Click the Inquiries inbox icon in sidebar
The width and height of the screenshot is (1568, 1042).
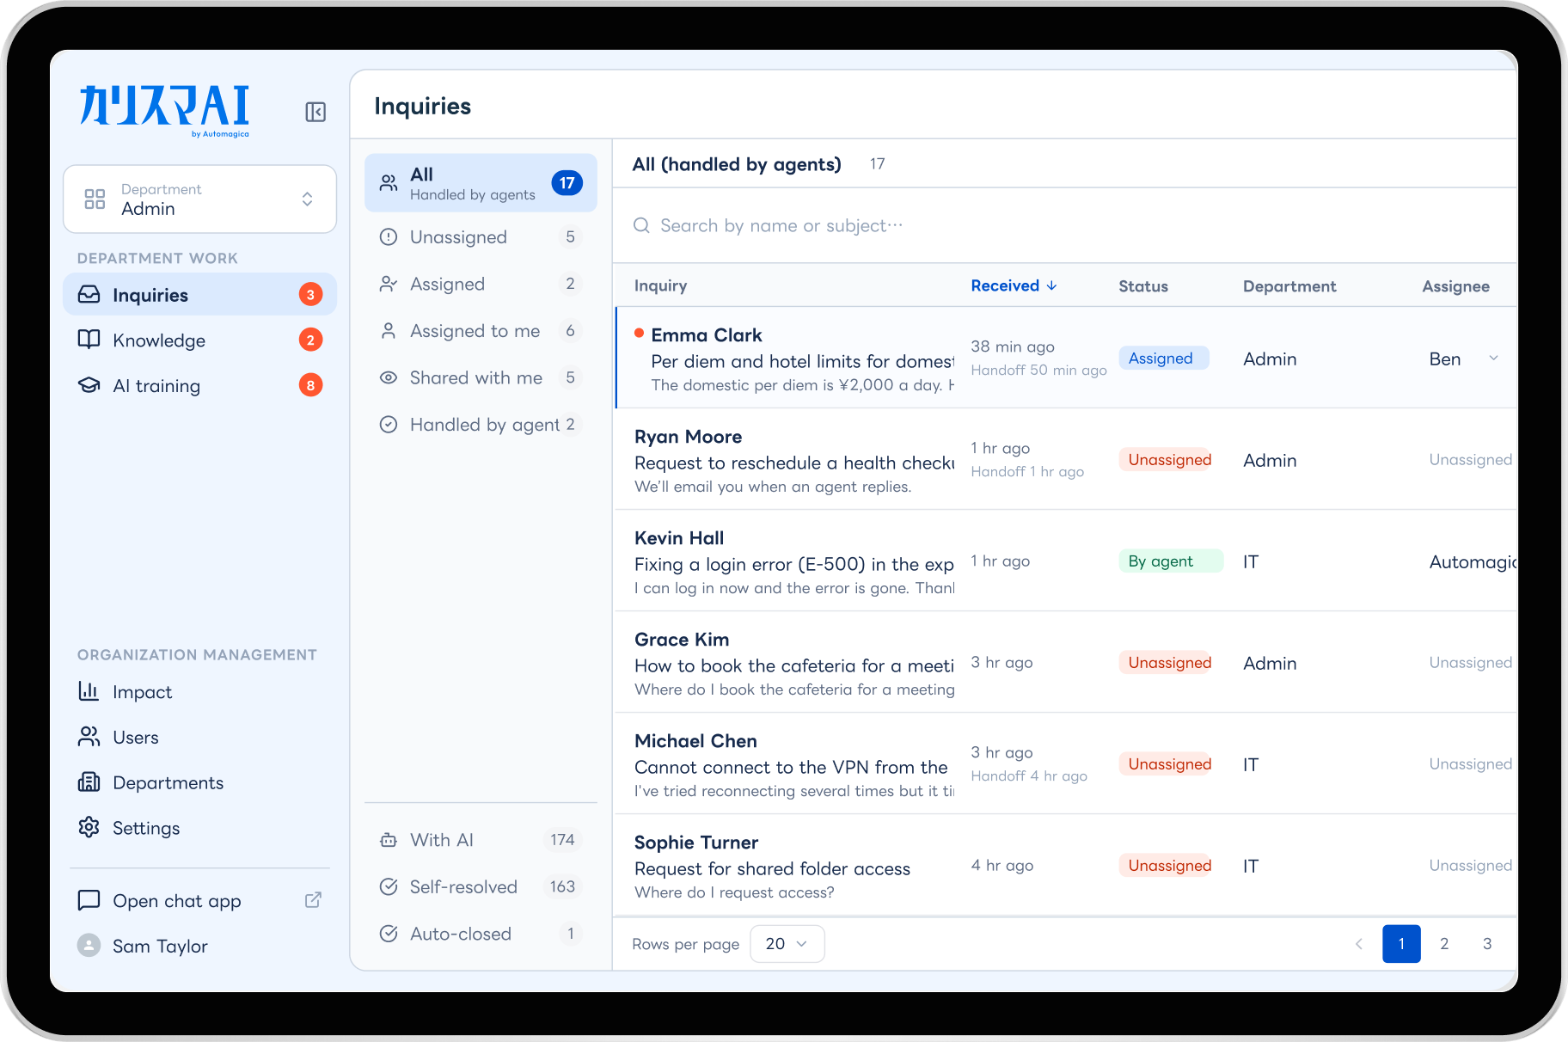click(89, 295)
